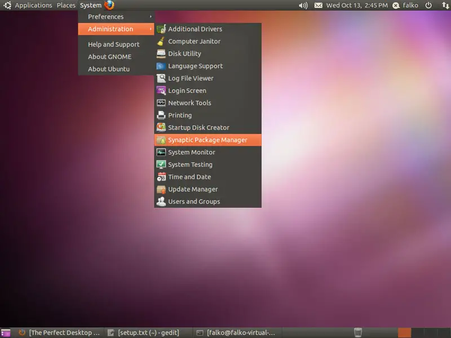The width and height of the screenshot is (451, 338).
Task: Click the date and time clock
Action: (357, 6)
